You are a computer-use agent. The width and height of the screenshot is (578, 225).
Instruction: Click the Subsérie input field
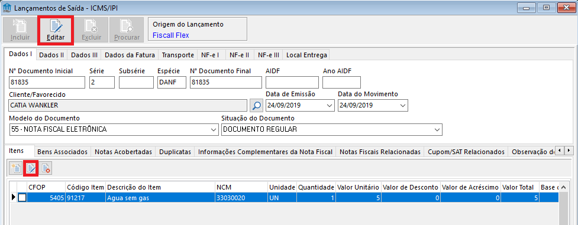tap(137, 83)
